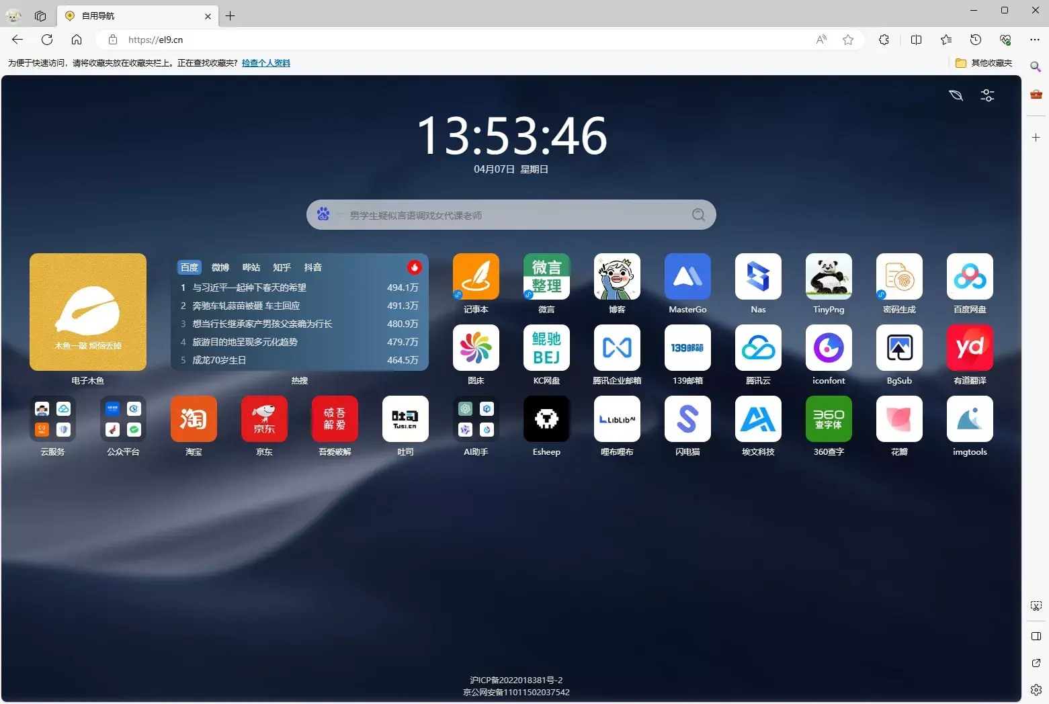Open the Esheep black icon
Viewport: 1049px width, 704px height.
coord(546,419)
